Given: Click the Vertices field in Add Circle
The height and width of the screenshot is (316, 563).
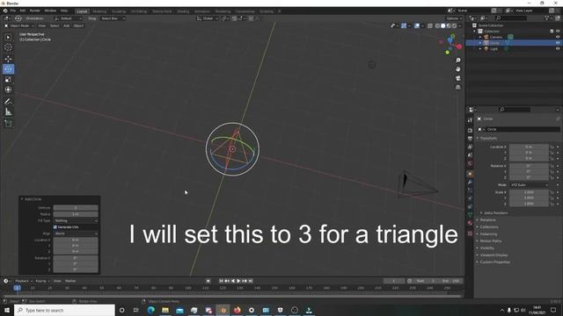Looking at the screenshot, I should coord(76,208).
